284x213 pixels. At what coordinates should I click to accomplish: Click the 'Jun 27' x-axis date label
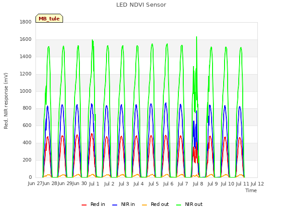[35, 184]
